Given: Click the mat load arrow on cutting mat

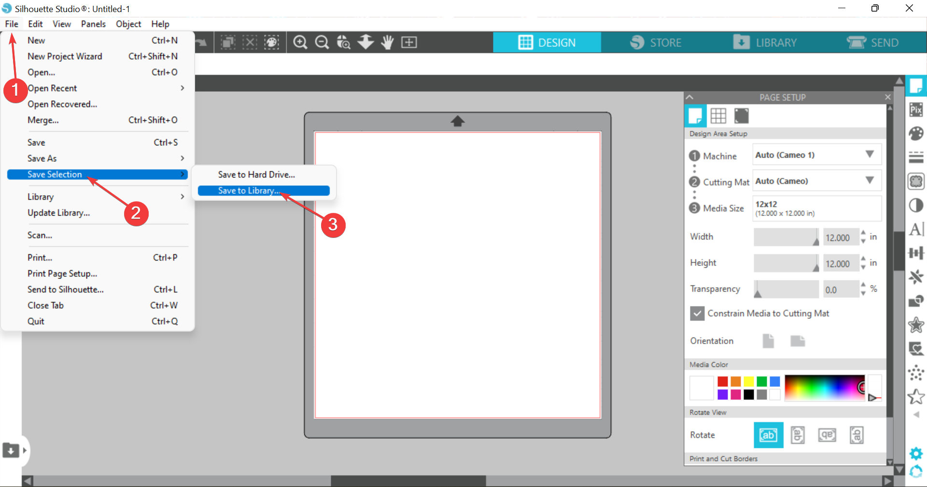Looking at the screenshot, I should (458, 121).
